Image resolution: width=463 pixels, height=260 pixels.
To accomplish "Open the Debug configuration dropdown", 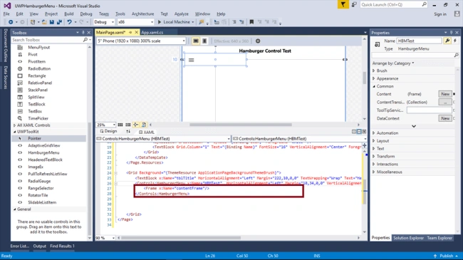I will (104, 22).
